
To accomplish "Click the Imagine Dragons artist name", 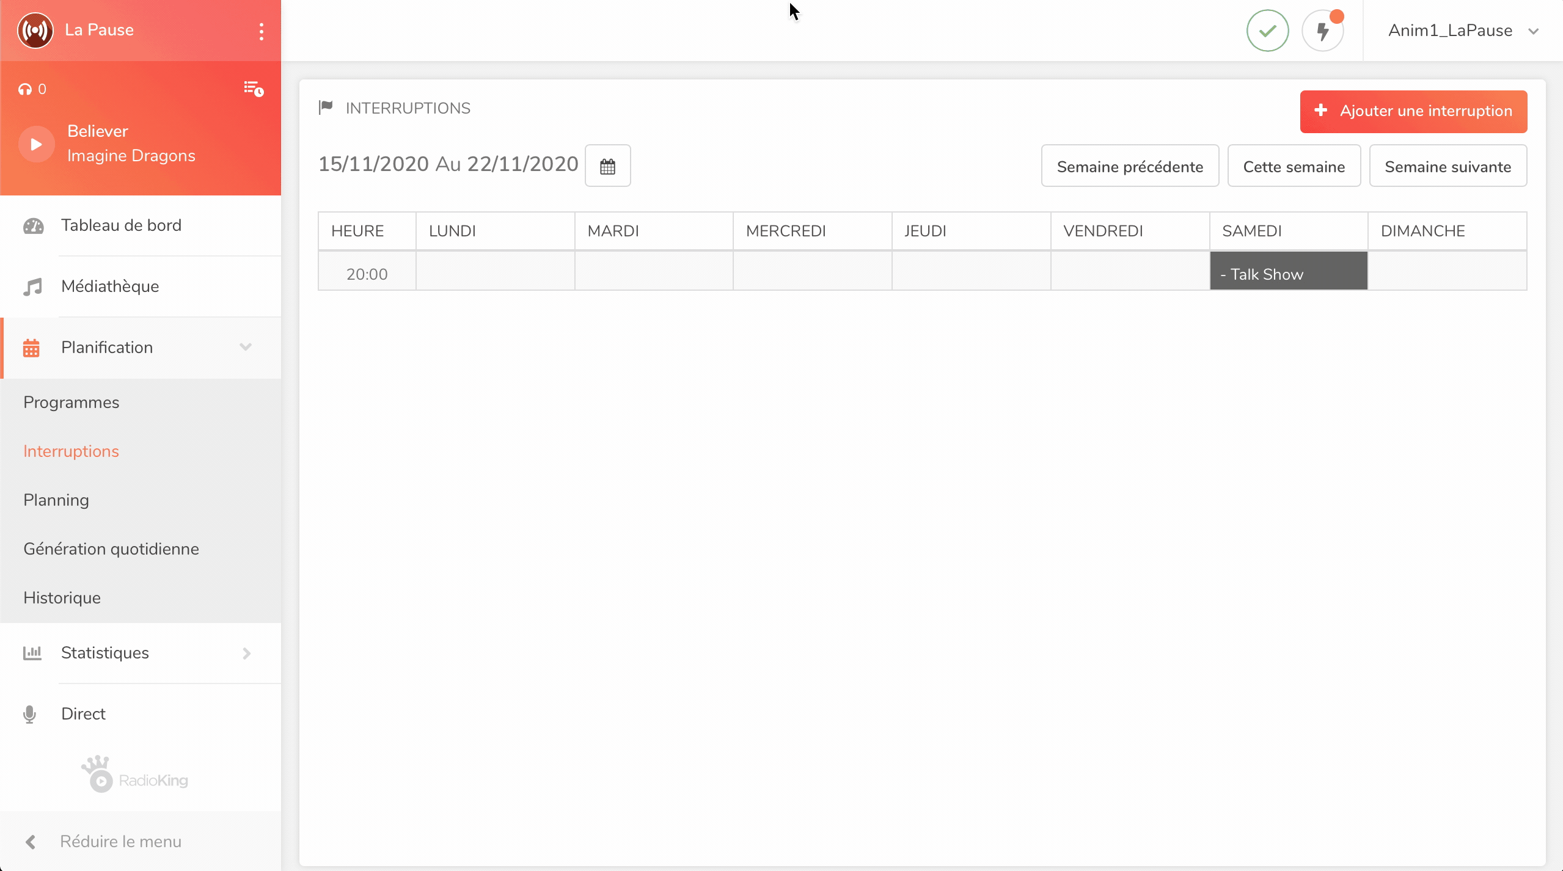I will [131, 156].
